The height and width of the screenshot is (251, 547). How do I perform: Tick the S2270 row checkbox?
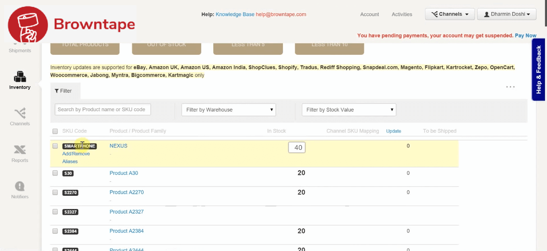[55, 193]
